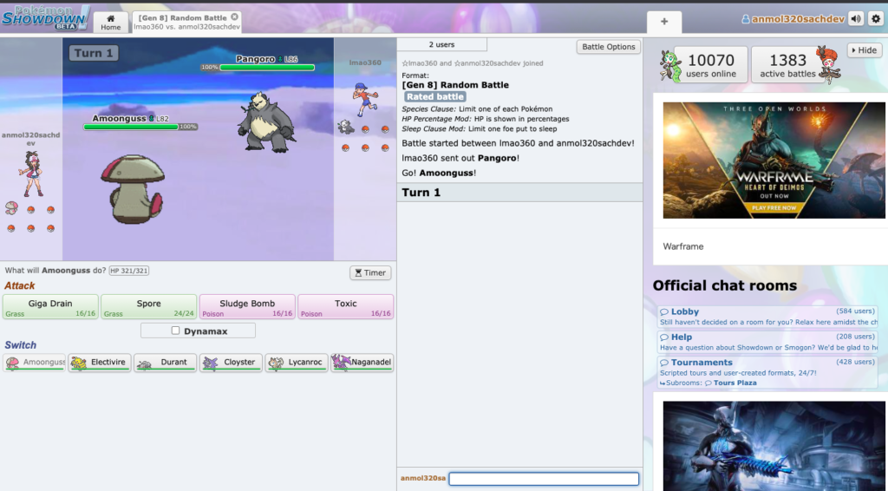
Task: Start the battle Timer
Action: [x=370, y=272]
